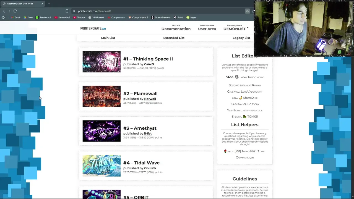This screenshot has width=354, height=199.
Task: Open the Botrix bookmark
Action: 179,17
